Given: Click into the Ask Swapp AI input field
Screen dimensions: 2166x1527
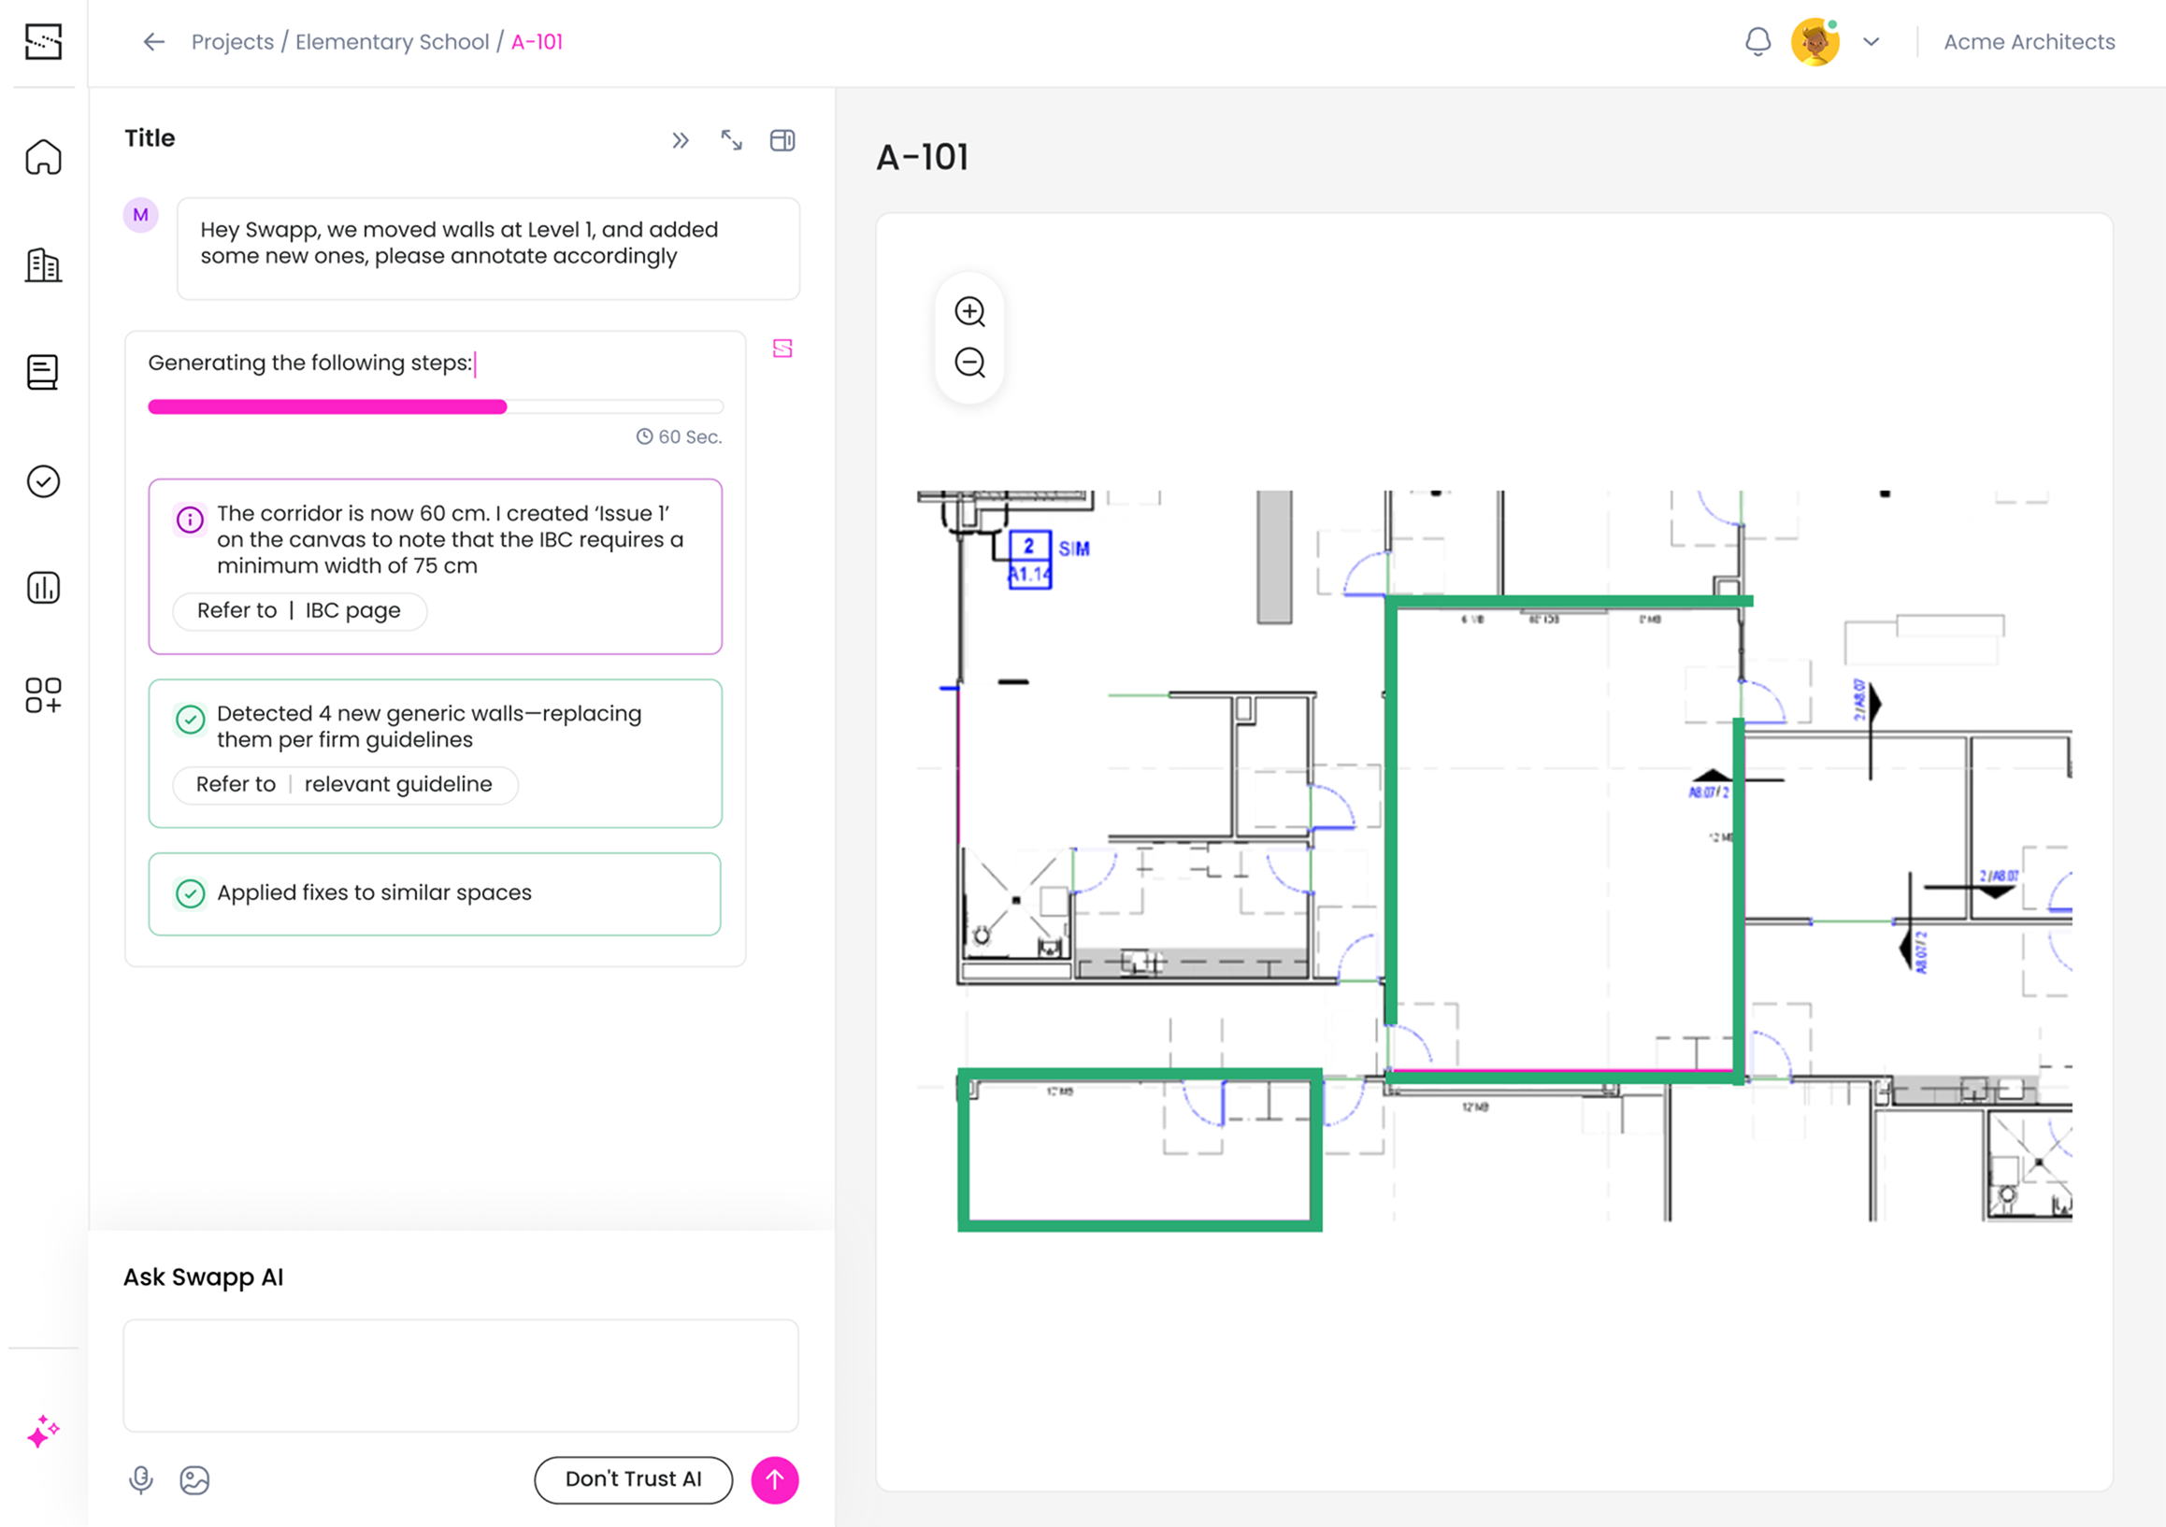Looking at the screenshot, I should point(460,1376).
